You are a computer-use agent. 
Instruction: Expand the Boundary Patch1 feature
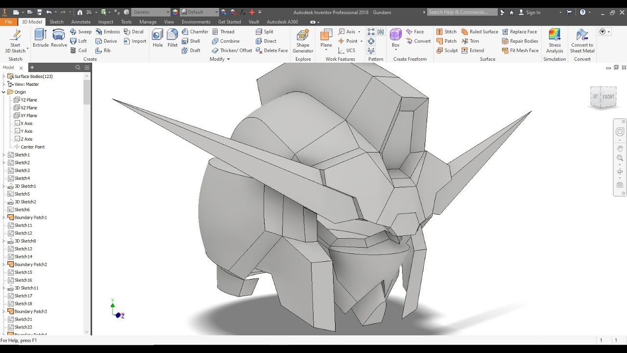point(4,218)
